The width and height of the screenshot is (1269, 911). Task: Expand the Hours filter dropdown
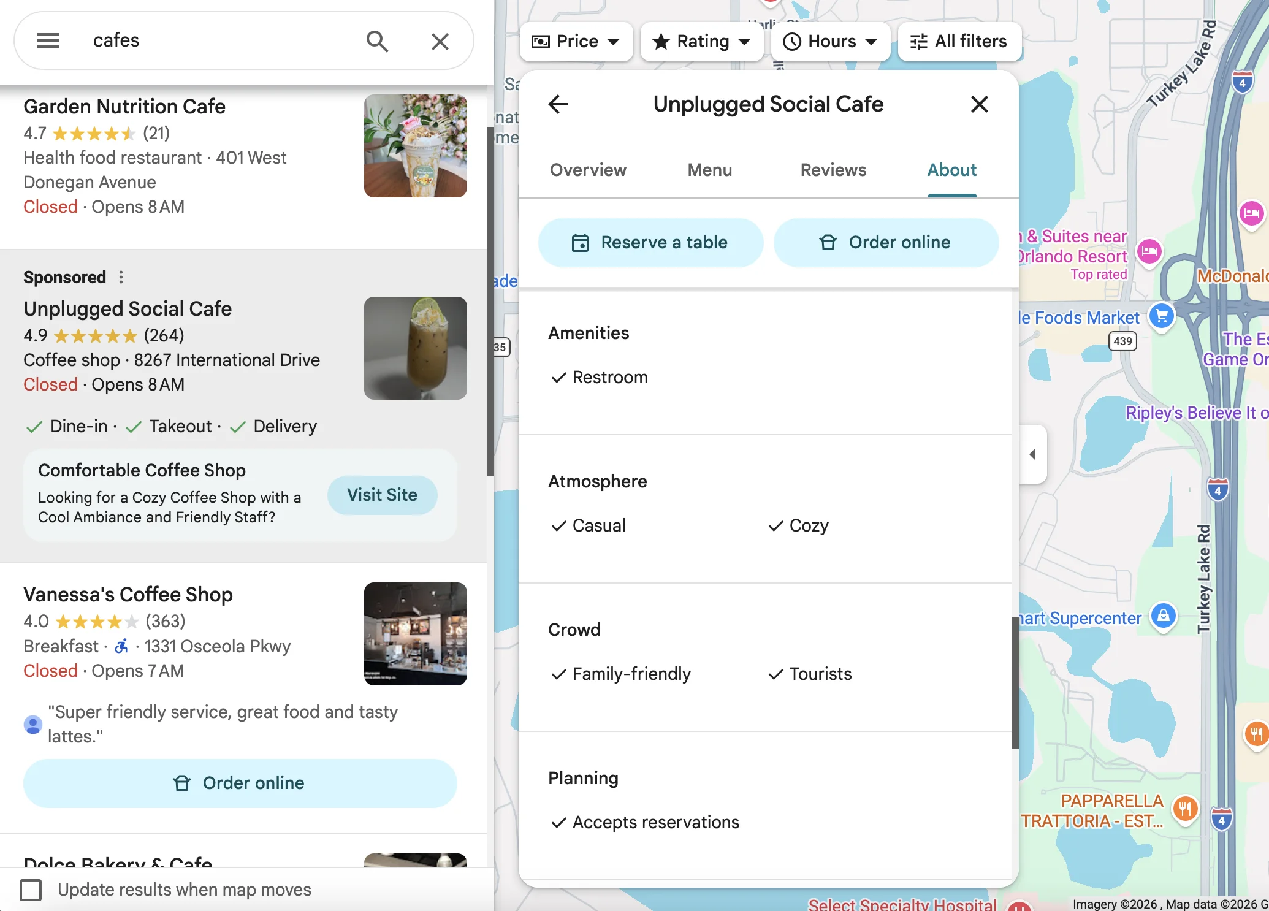point(830,41)
